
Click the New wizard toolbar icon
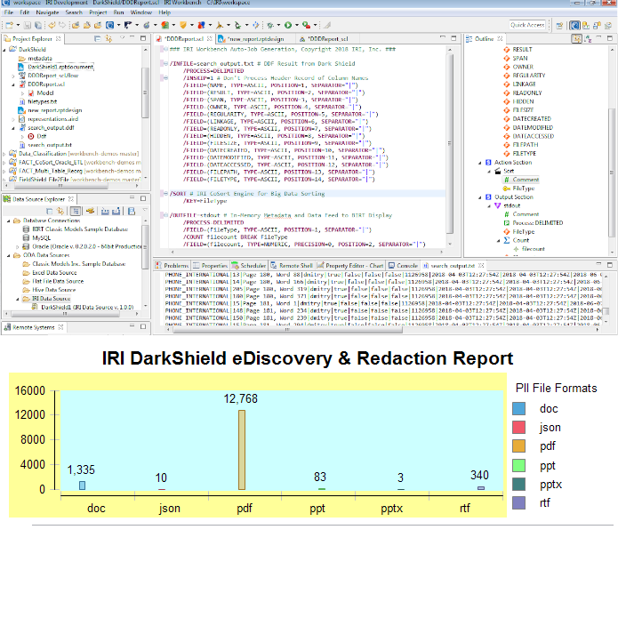[9, 25]
